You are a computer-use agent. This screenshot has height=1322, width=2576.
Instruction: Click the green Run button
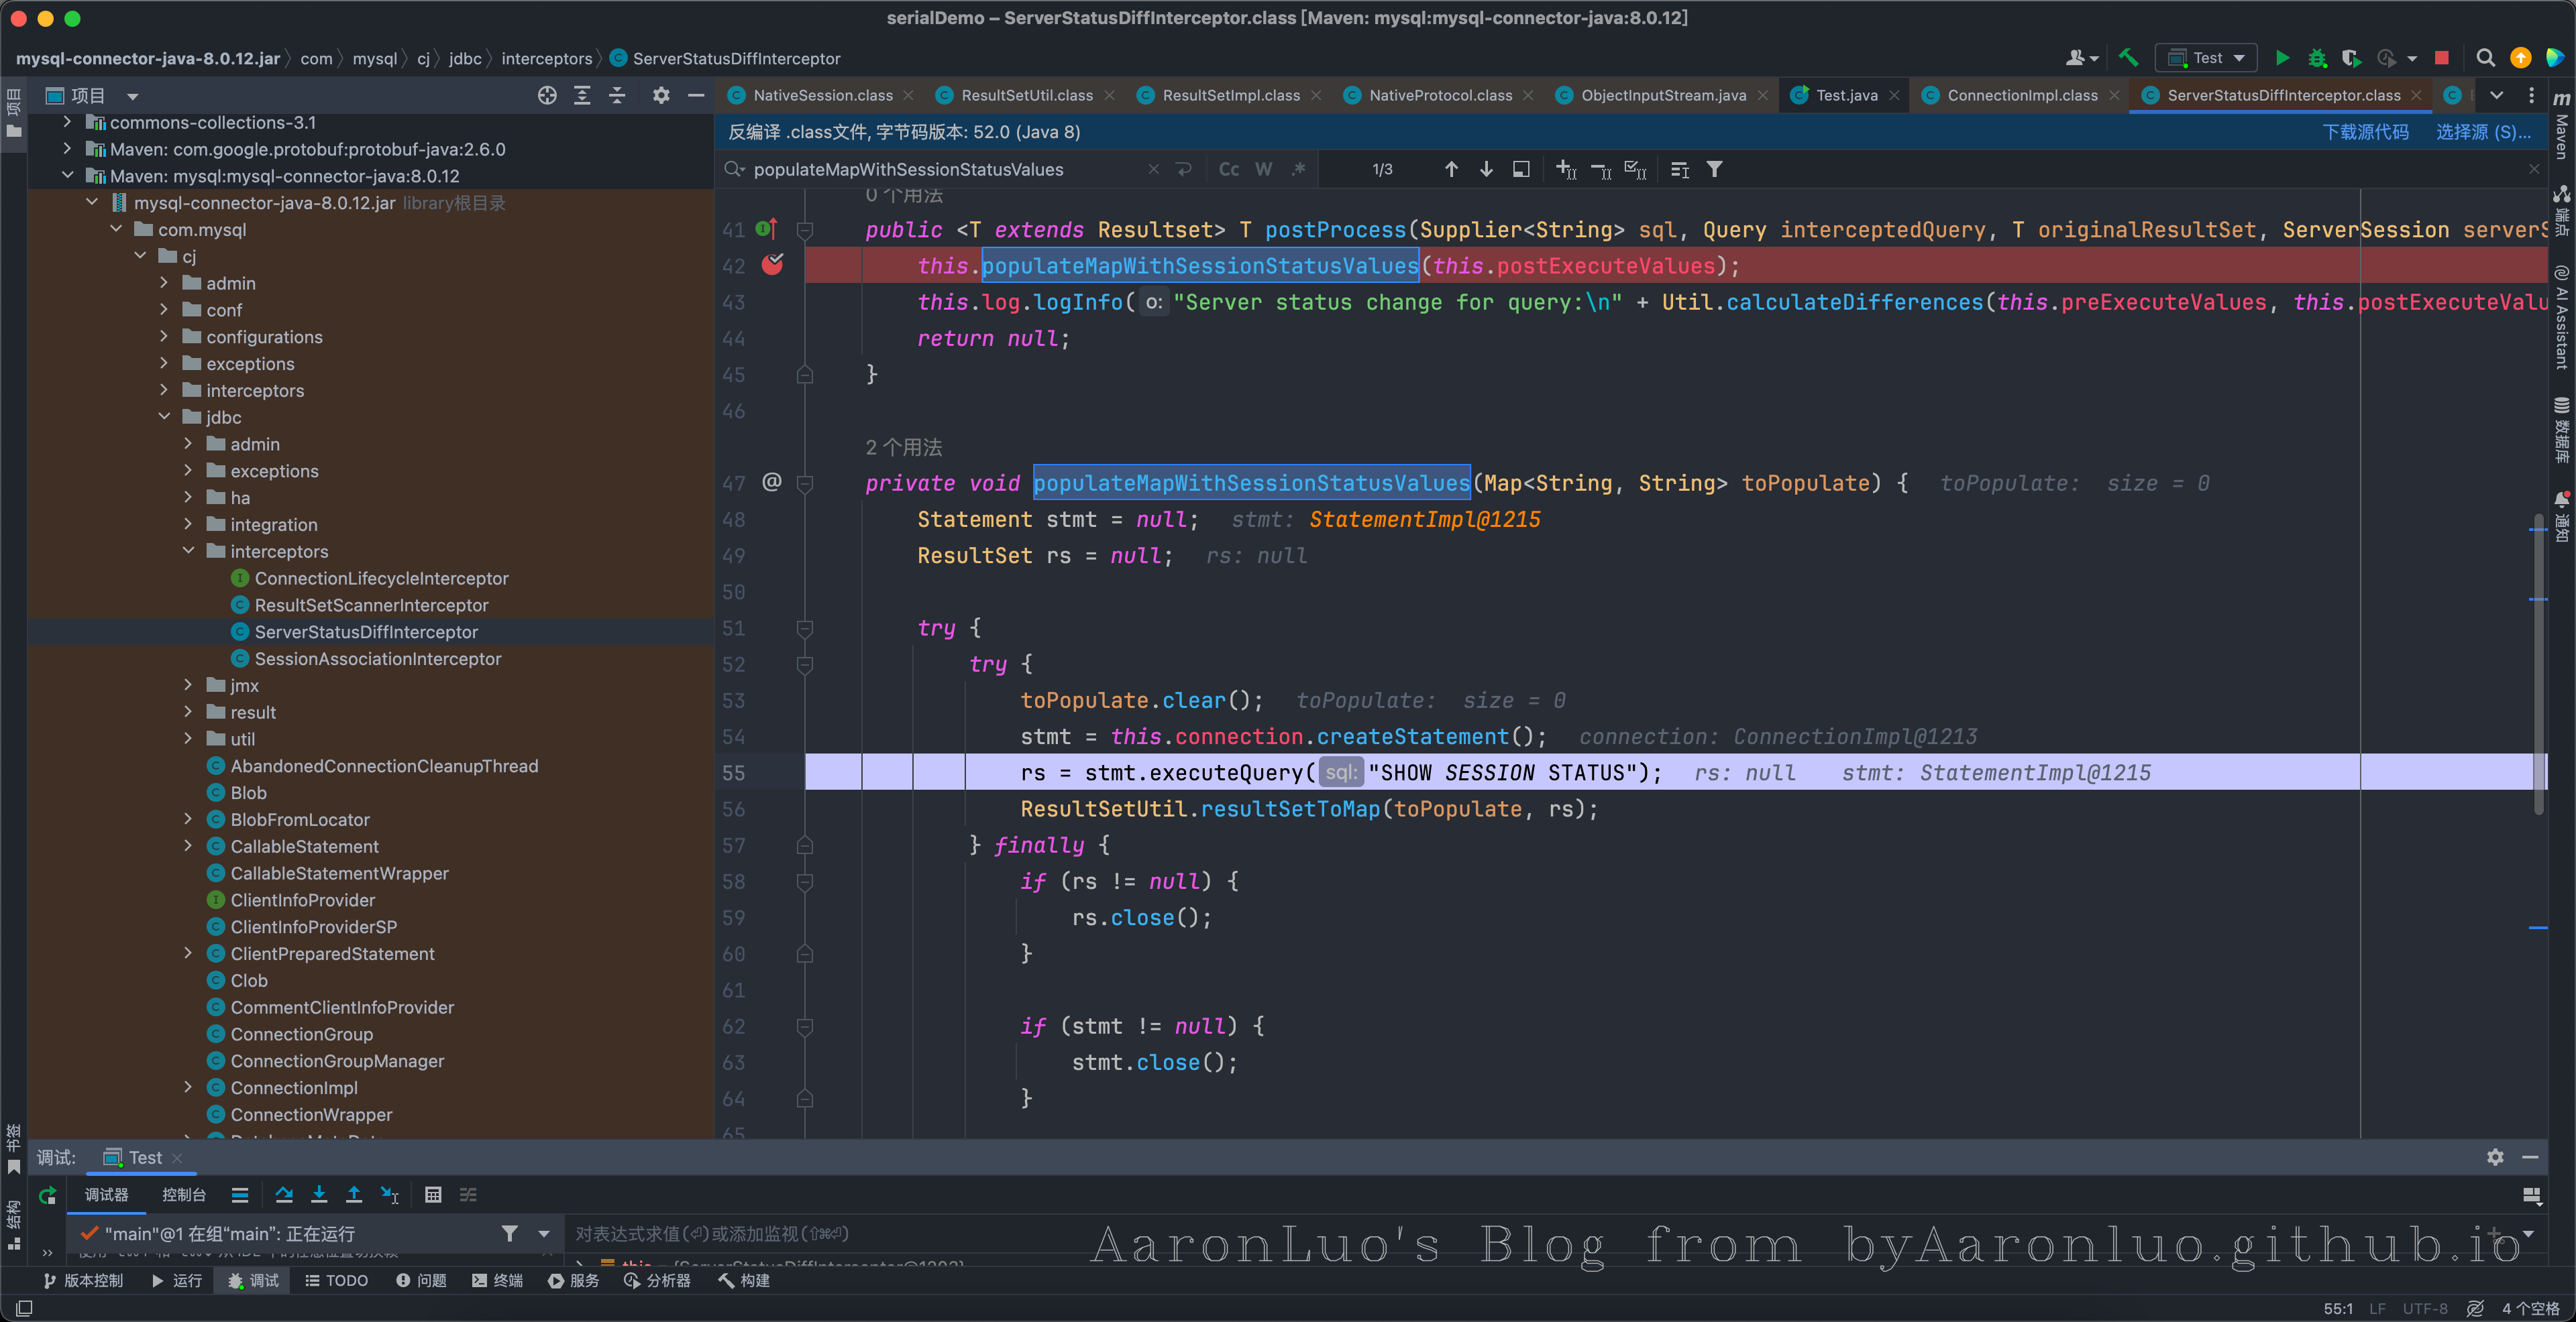(2282, 58)
